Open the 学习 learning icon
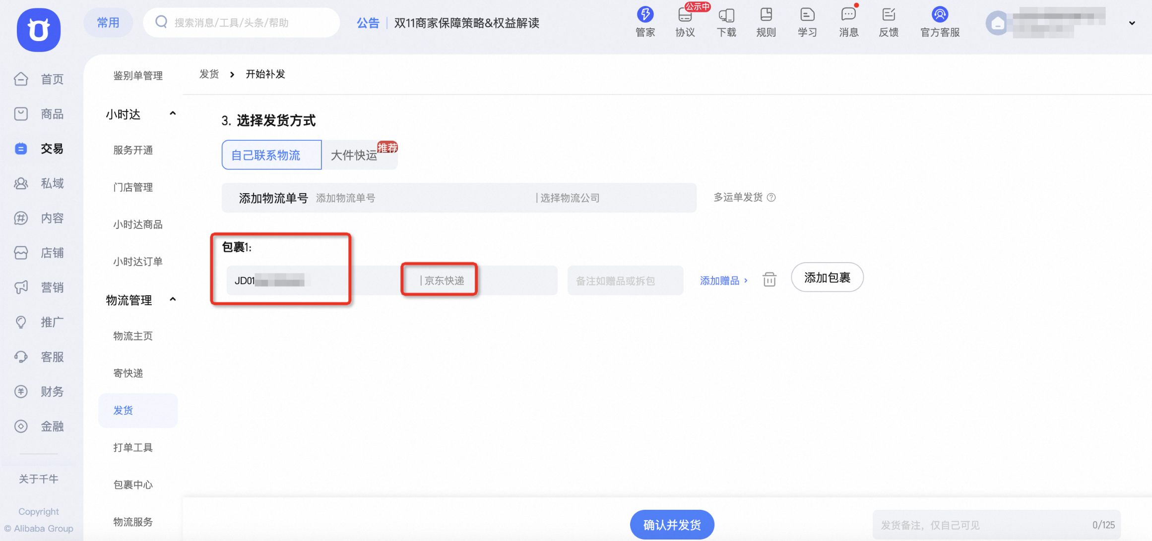The height and width of the screenshot is (541, 1152). point(807,22)
